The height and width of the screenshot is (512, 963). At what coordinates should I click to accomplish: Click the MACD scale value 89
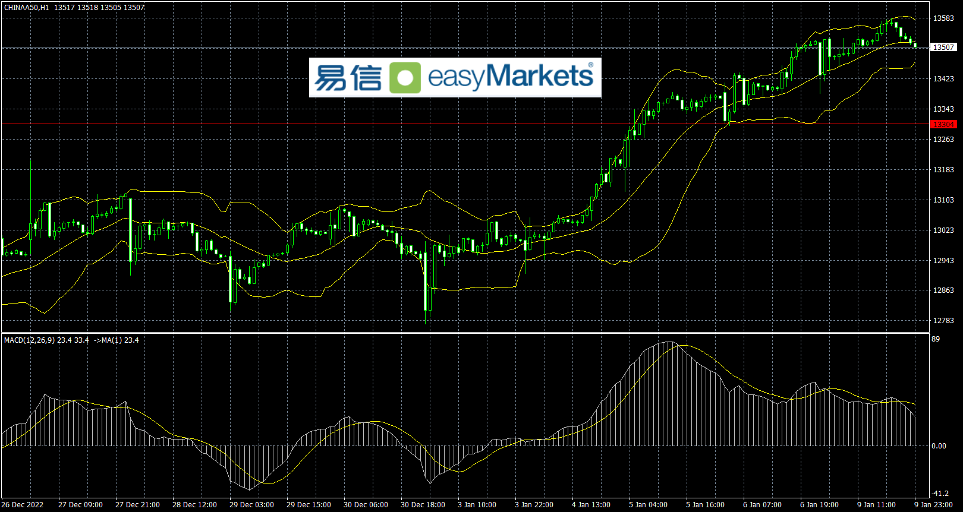pyautogui.click(x=936, y=339)
